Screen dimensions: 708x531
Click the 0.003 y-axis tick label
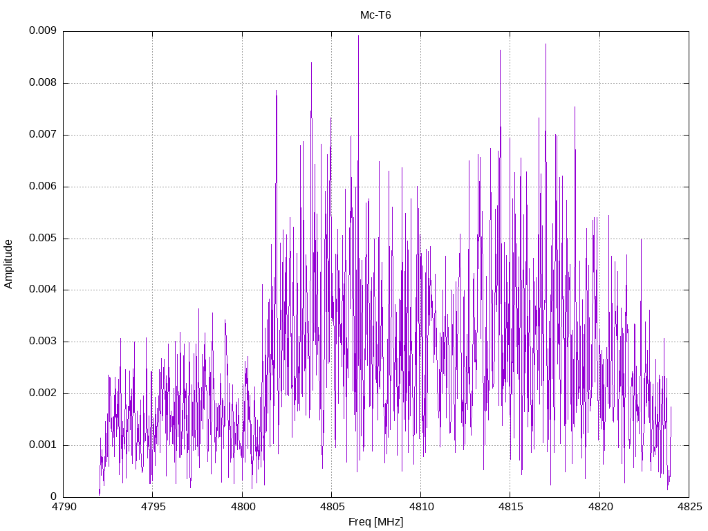(43, 342)
